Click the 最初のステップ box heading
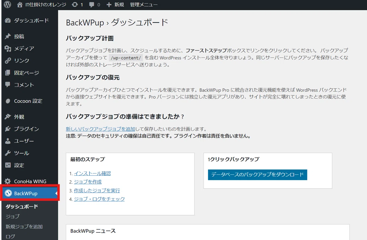The height and width of the screenshot is (240, 367). pyautogui.click(x=87, y=159)
